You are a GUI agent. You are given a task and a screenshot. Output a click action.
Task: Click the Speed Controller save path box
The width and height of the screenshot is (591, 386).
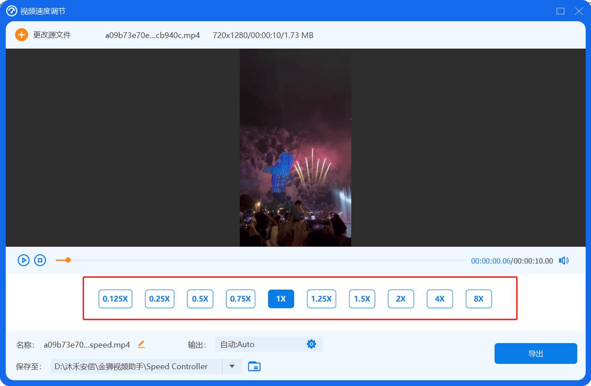coord(136,367)
